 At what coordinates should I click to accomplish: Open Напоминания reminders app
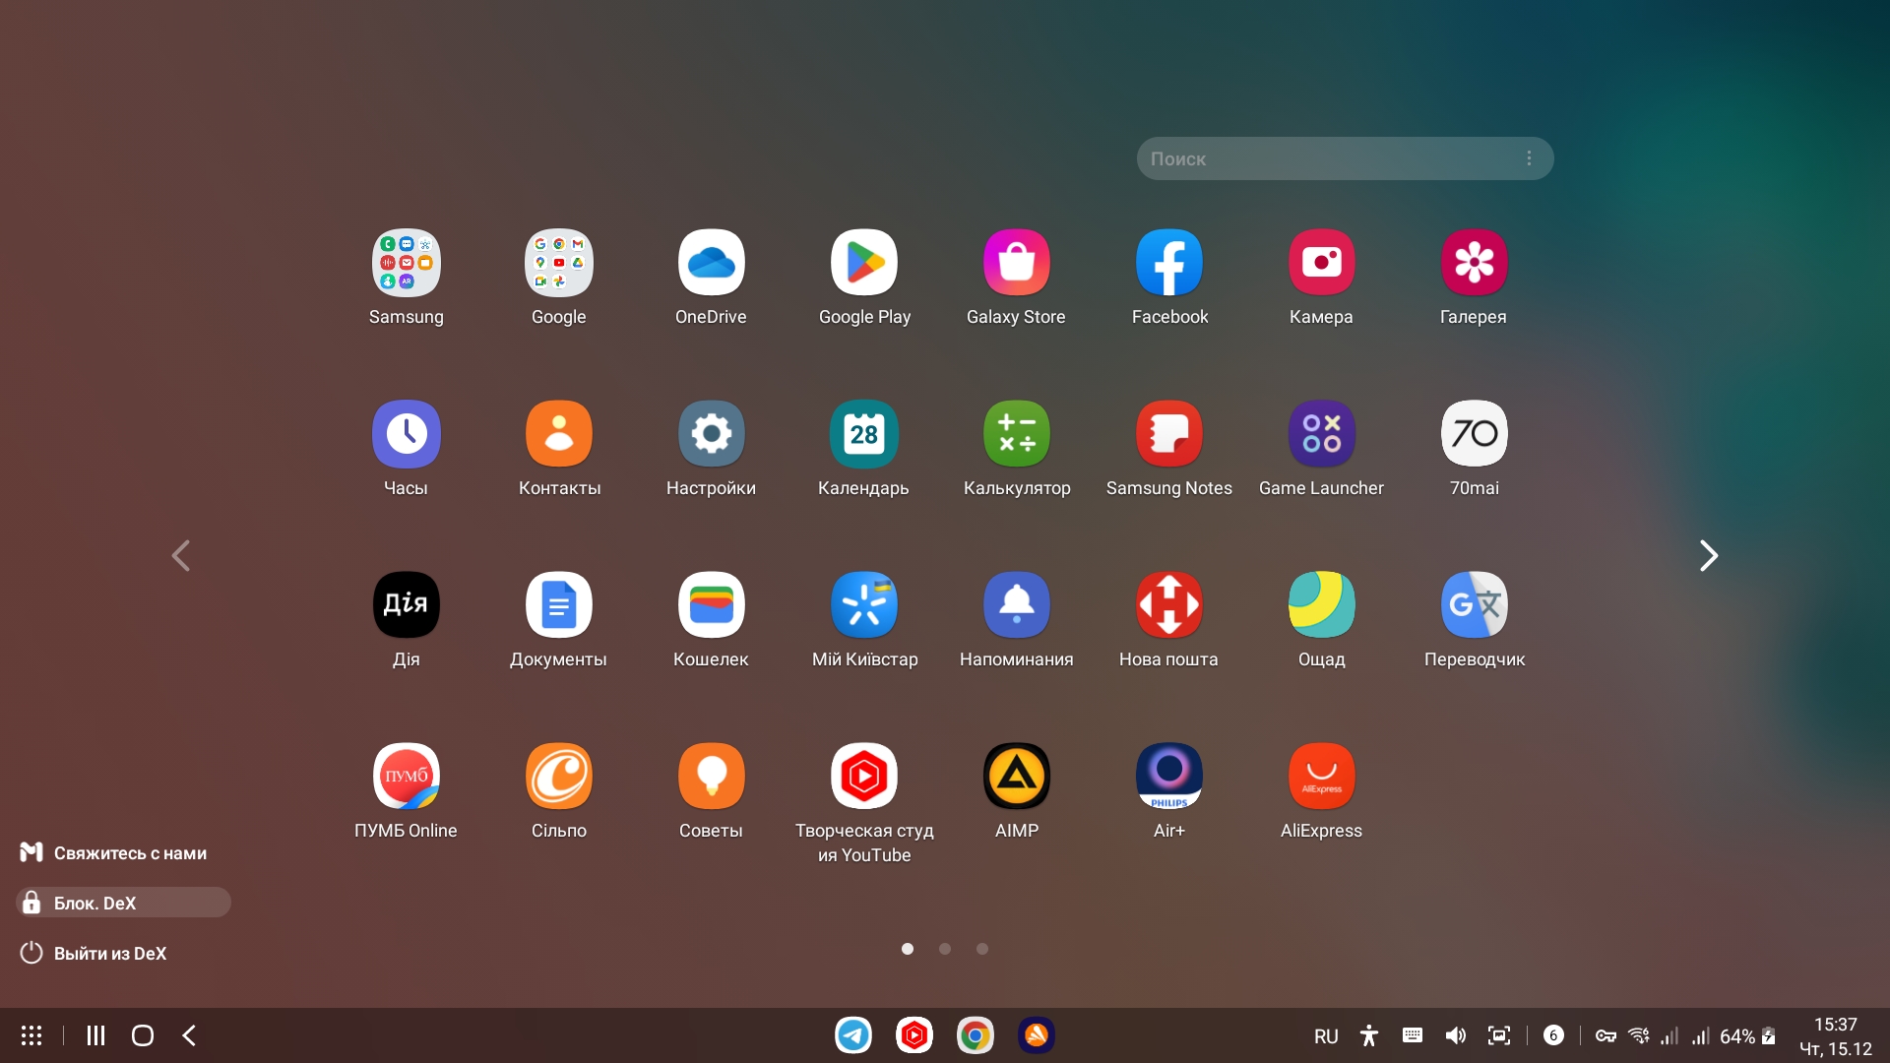1017,605
